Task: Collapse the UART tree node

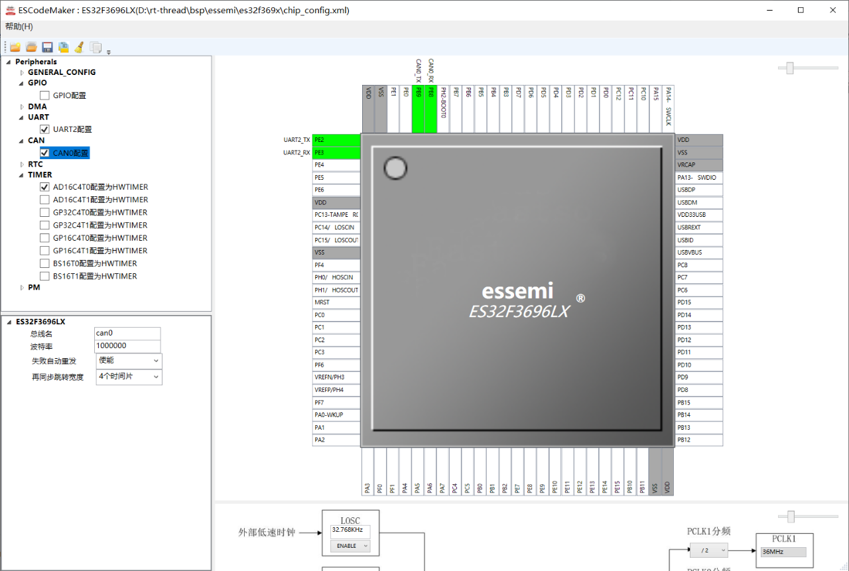Action: tap(22, 117)
